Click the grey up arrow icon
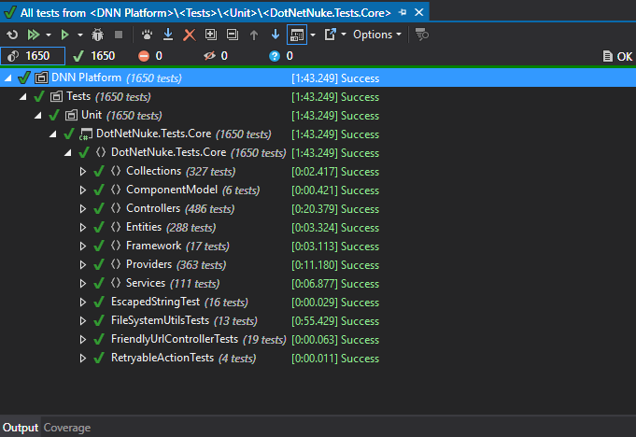 click(x=254, y=35)
